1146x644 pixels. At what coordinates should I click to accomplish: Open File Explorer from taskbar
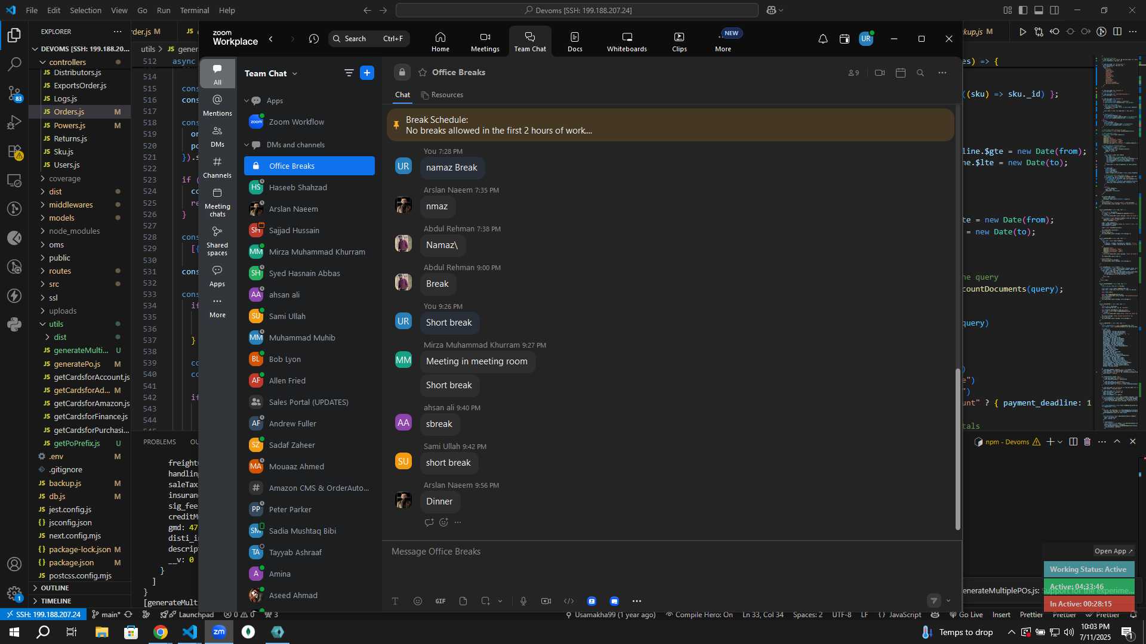(x=101, y=632)
